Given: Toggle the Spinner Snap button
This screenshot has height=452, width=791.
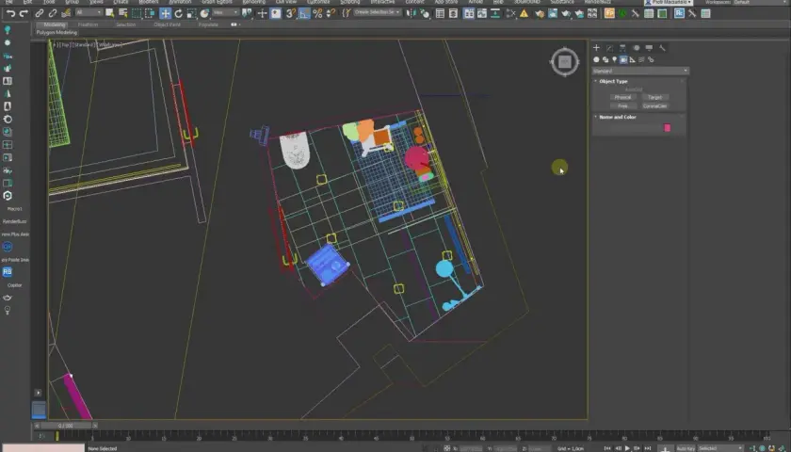Looking at the screenshot, I should point(331,13).
